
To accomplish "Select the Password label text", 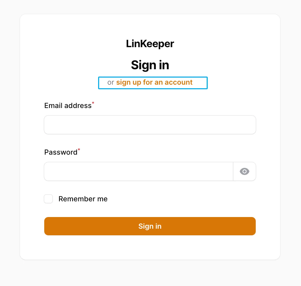I will tap(61, 152).
